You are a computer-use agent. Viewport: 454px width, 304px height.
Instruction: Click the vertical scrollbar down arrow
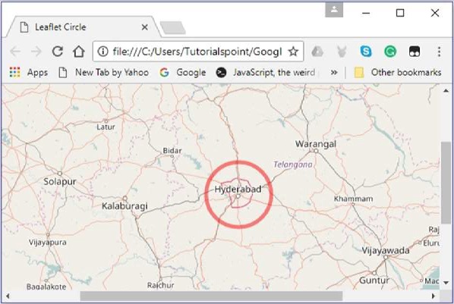tap(446, 283)
